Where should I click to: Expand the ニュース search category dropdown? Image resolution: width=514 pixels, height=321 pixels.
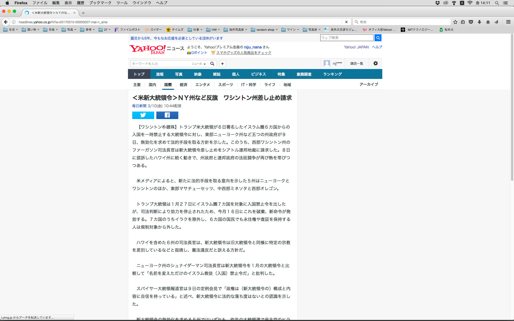[x=199, y=64]
